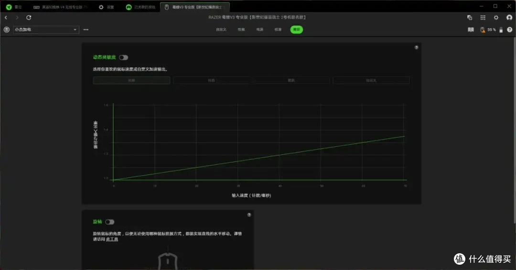Click the profile icon beside 小杰加电
The height and width of the screenshot is (270, 516).
point(6,30)
